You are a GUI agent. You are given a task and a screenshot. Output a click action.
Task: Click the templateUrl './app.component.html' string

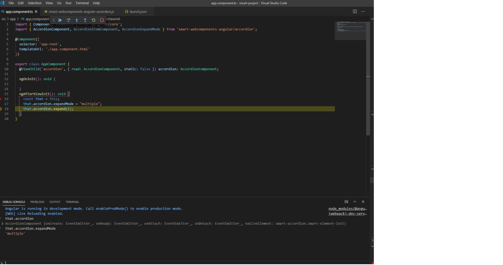[67, 49]
